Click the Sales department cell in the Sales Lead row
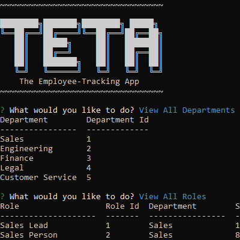 click(161, 226)
